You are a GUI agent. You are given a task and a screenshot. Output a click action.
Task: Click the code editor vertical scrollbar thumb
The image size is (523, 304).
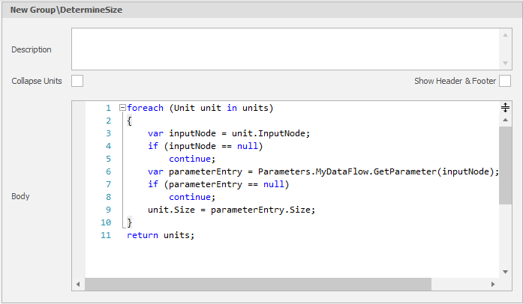(506, 165)
